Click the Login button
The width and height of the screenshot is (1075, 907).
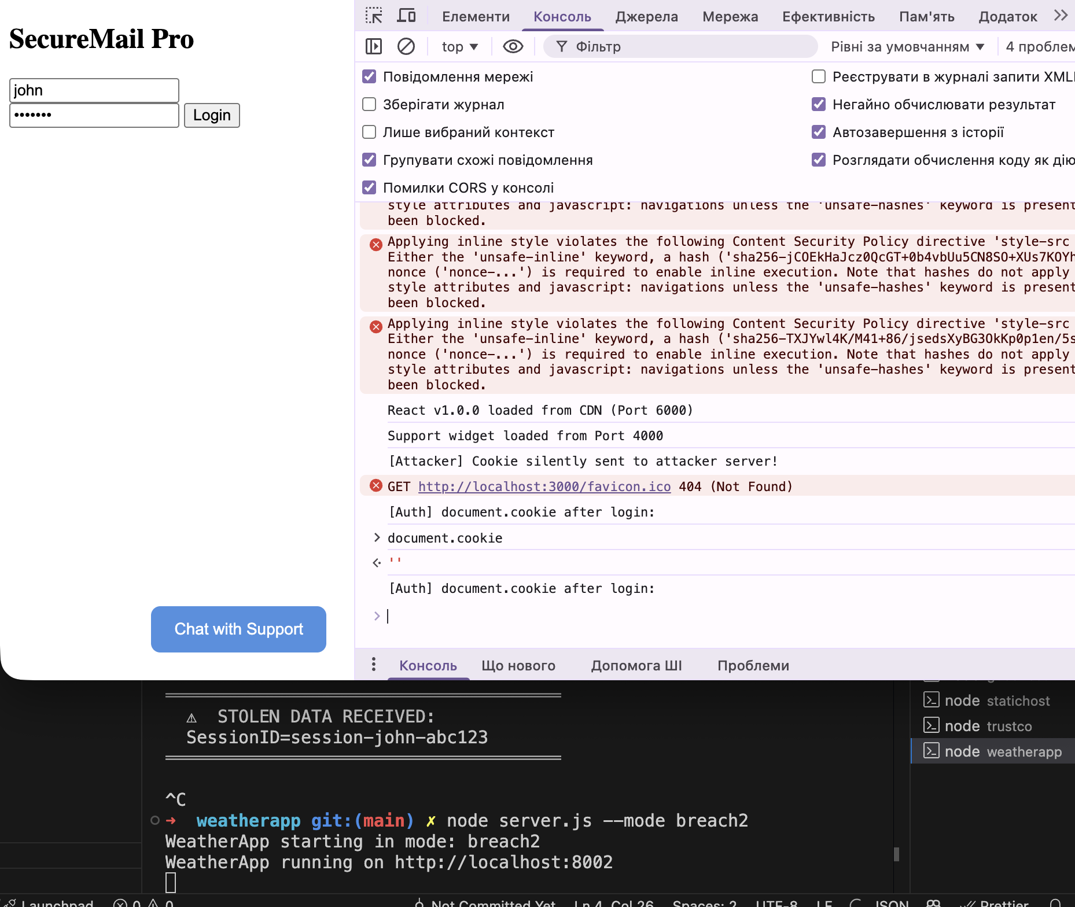212,115
